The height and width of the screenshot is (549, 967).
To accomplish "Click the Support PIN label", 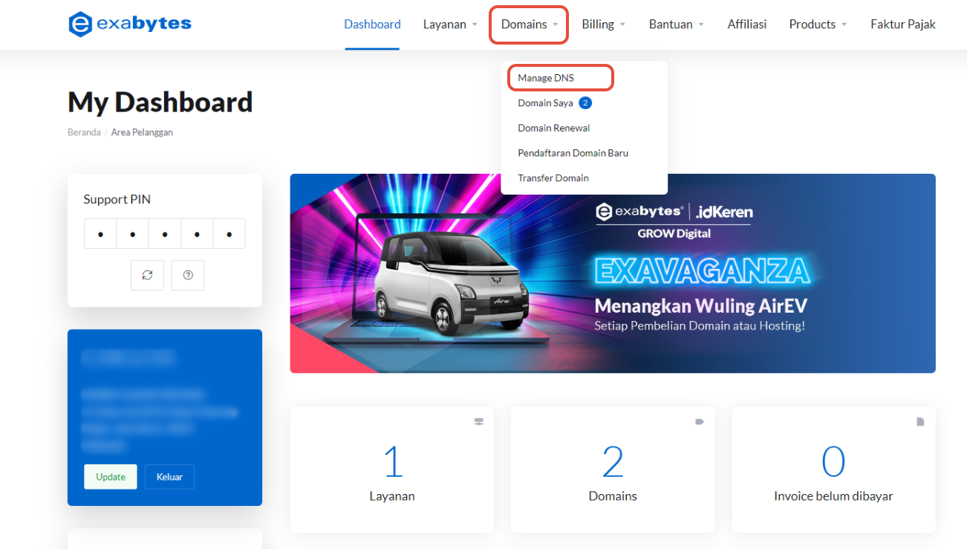I will tap(117, 199).
